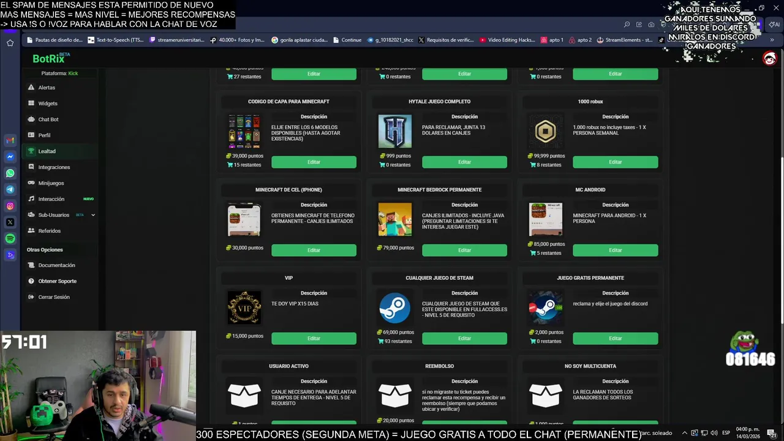Click the Juego Gratis Permanente thumbnail
Viewport: 784px width, 441px height.
[x=546, y=307]
